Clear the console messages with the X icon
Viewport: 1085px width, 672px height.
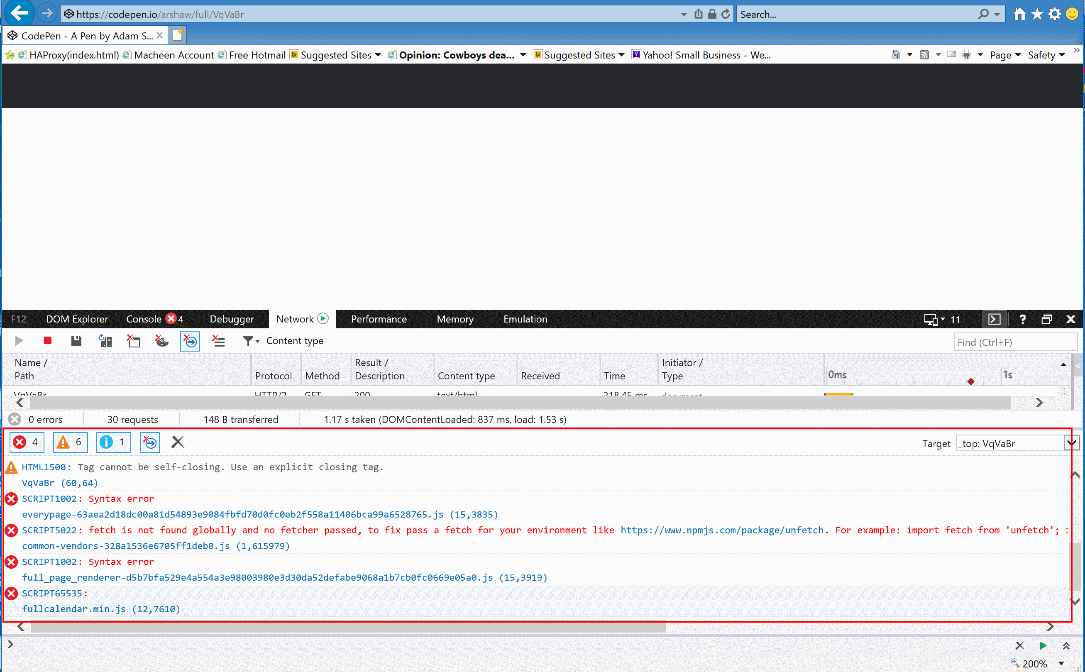click(178, 442)
